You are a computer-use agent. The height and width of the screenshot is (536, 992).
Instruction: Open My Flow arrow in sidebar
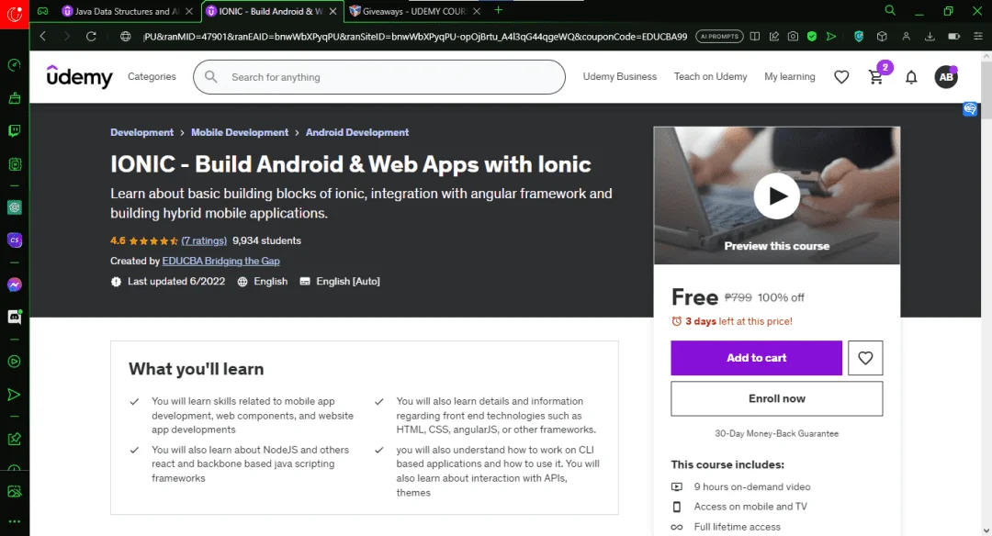14,395
